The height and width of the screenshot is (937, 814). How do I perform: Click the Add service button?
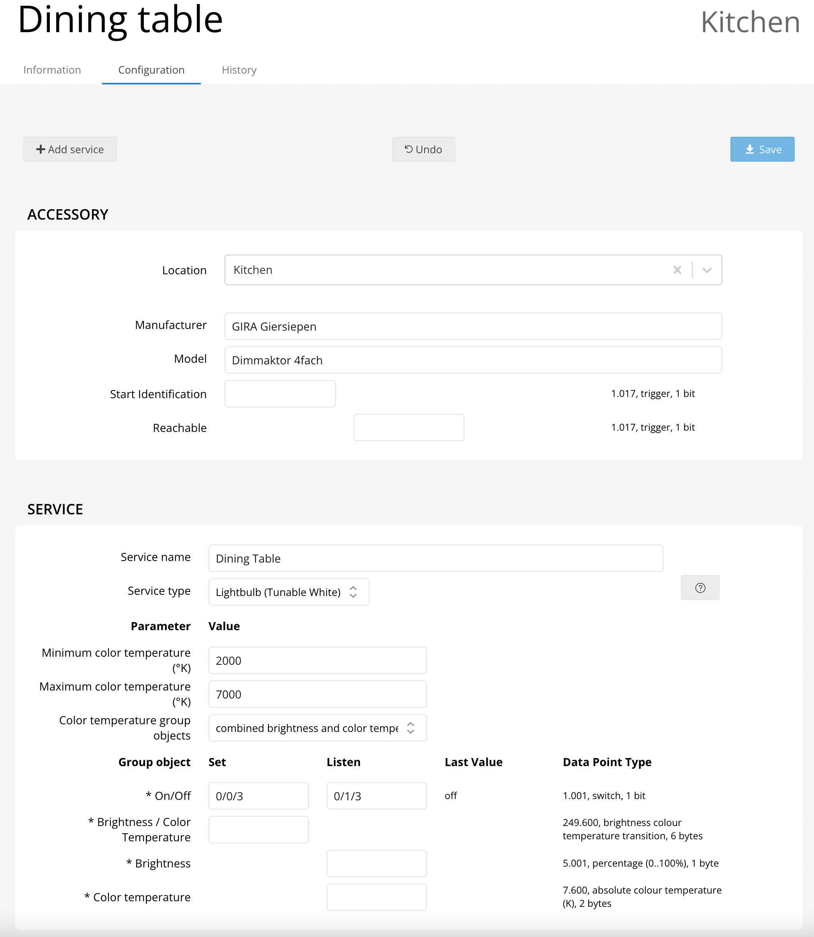70,150
